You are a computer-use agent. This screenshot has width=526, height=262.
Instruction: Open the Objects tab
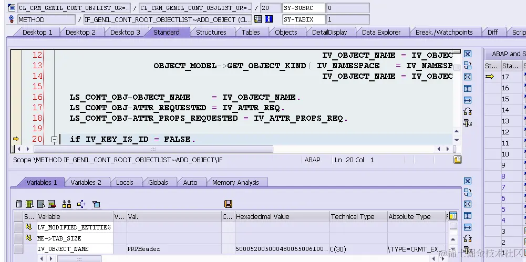(x=286, y=32)
